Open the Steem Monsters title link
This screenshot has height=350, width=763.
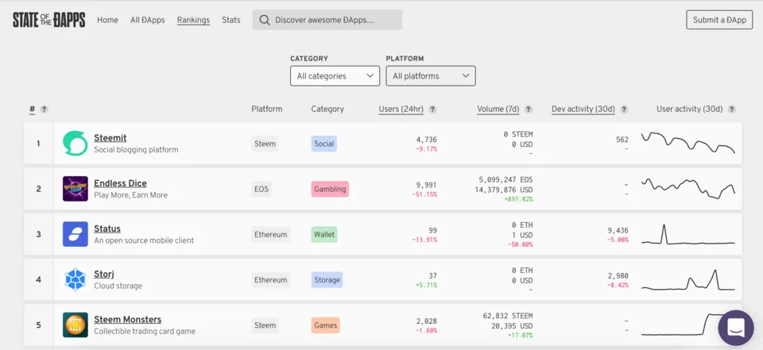pos(127,319)
